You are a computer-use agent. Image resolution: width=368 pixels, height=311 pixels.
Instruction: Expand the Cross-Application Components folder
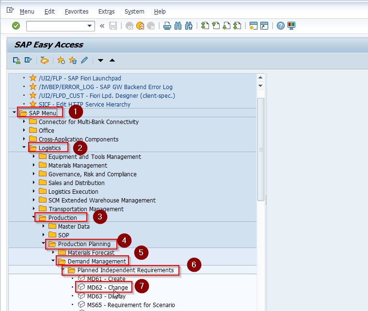coord(24,139)
